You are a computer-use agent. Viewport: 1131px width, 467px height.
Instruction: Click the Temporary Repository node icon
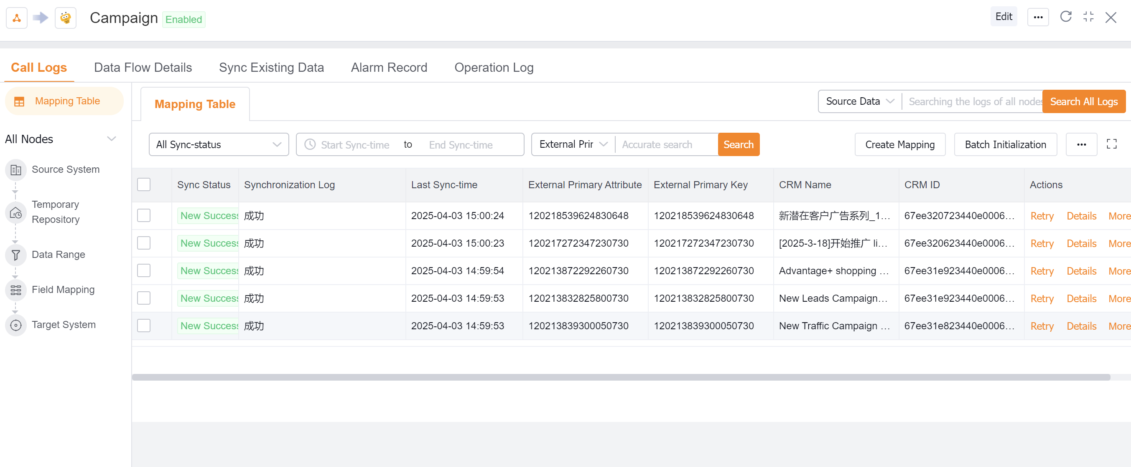click(16, 213)
